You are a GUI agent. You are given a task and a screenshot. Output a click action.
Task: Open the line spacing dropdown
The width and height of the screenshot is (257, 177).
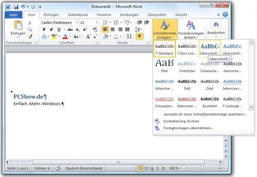(x=138, y=30)
